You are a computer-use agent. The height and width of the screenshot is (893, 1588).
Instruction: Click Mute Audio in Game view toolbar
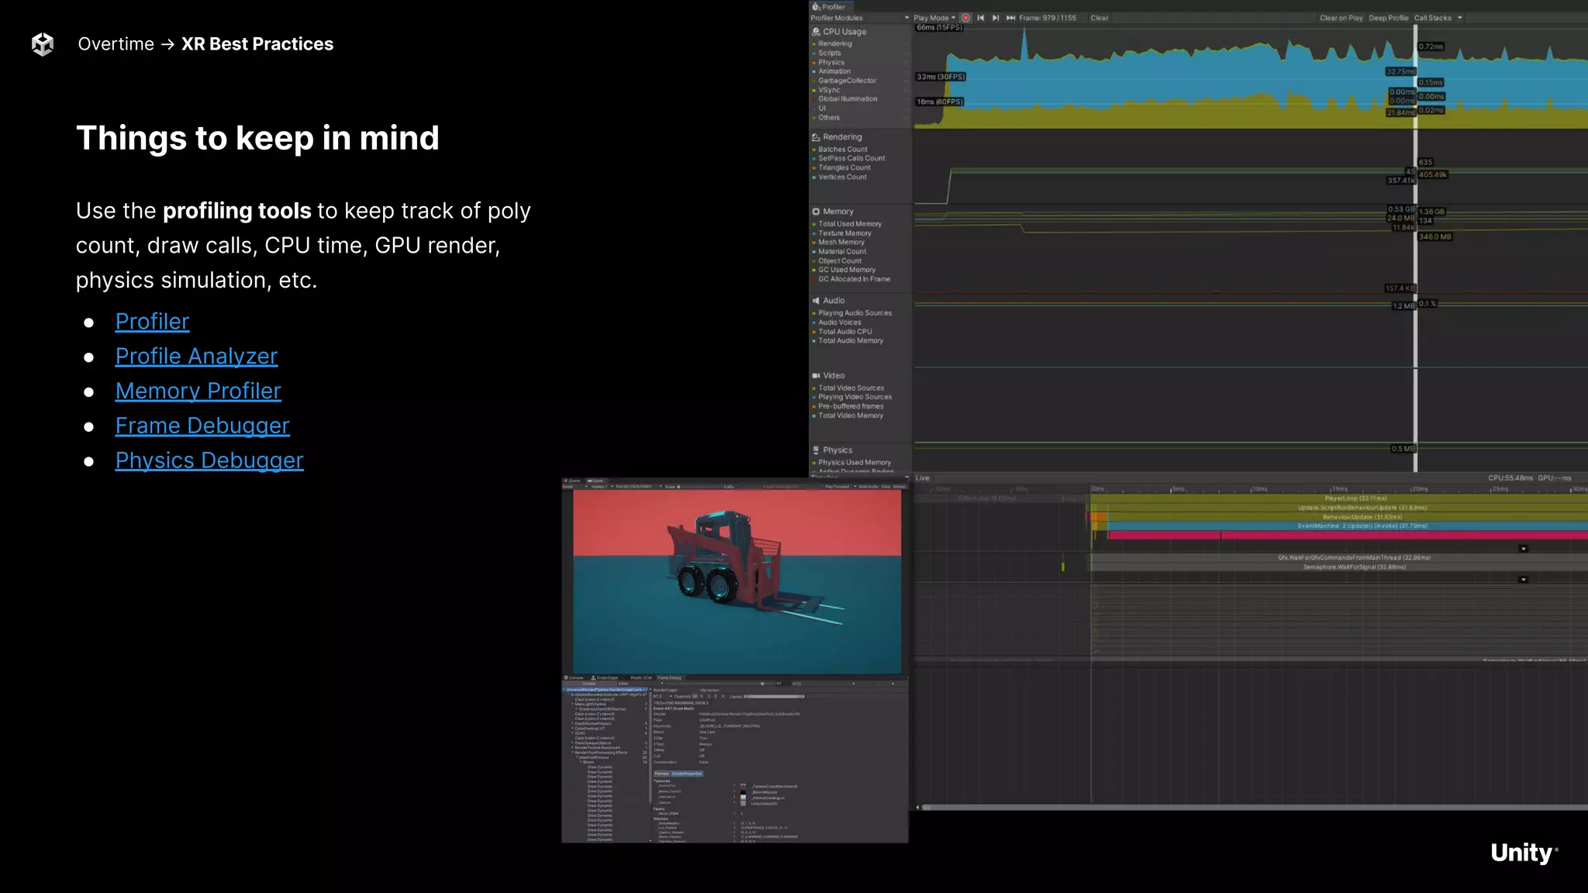pyautogui.click(x=868, y=487)
